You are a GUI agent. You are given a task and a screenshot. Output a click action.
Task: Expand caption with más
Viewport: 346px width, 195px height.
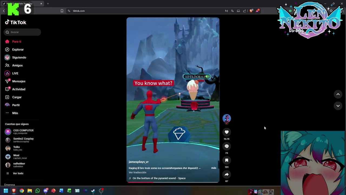click(214, 168)
